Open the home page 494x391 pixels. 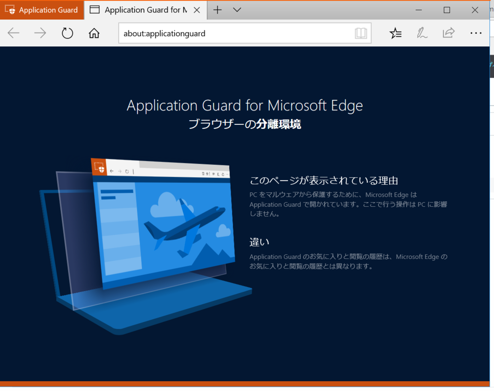(94, 33)
